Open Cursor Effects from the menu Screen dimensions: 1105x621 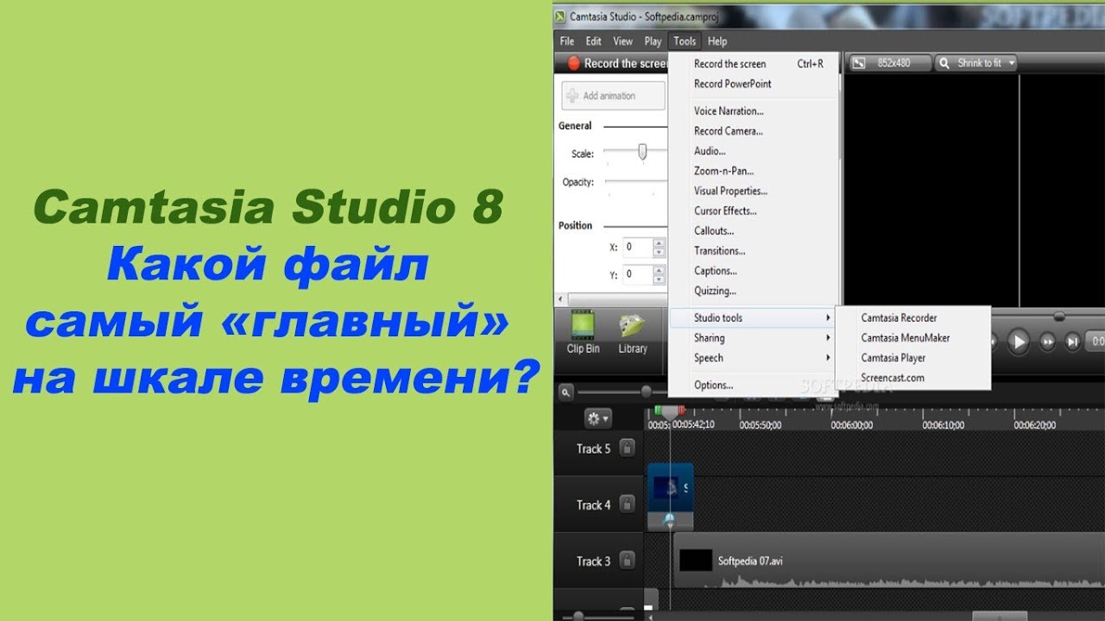pos(753,210)
